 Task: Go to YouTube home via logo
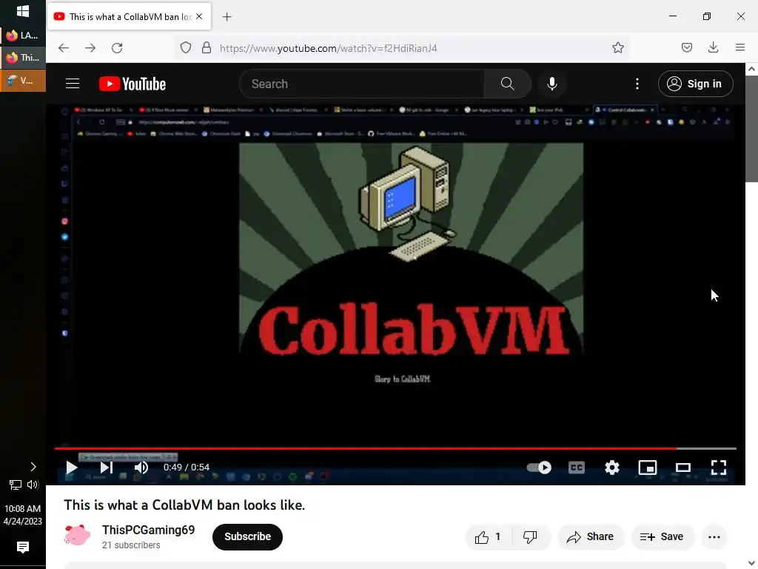[133, 84]
